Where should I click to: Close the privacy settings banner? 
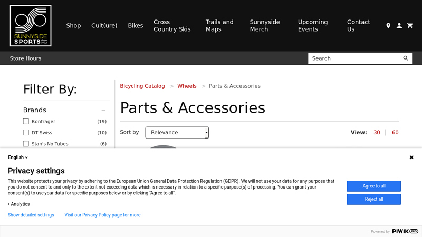[411, 157]
